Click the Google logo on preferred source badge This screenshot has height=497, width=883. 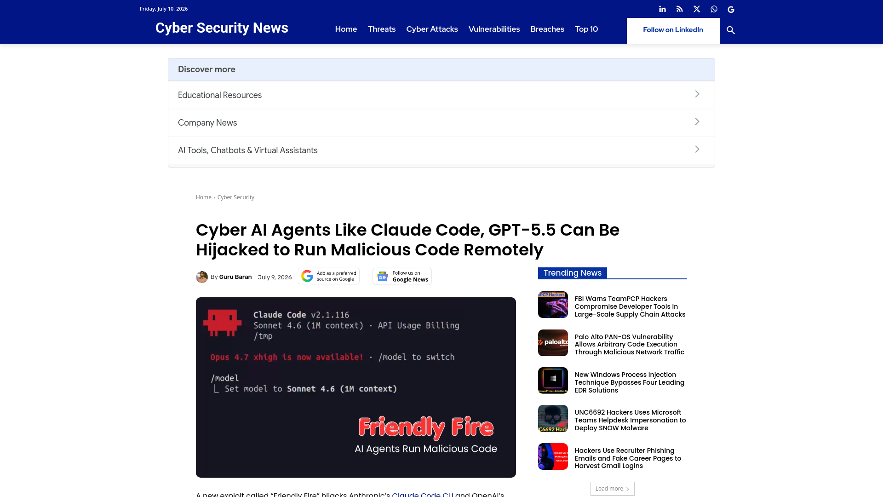pos(307,276)
